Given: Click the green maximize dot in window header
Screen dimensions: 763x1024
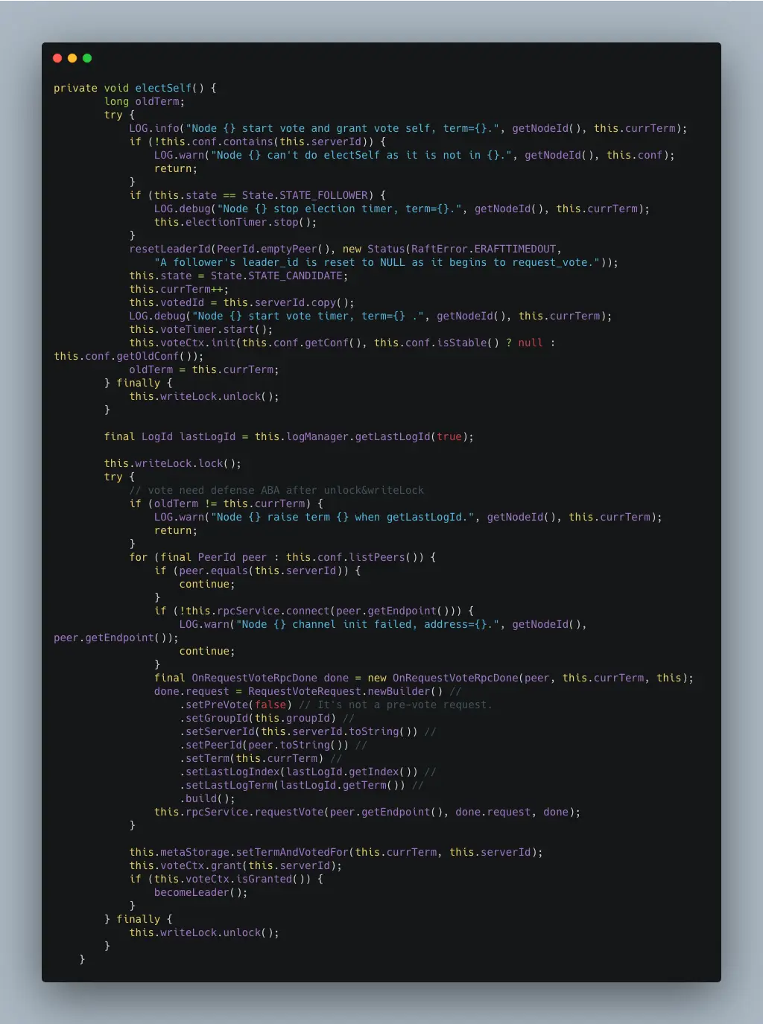Looking at the screenshot, I should pos(87,58).
